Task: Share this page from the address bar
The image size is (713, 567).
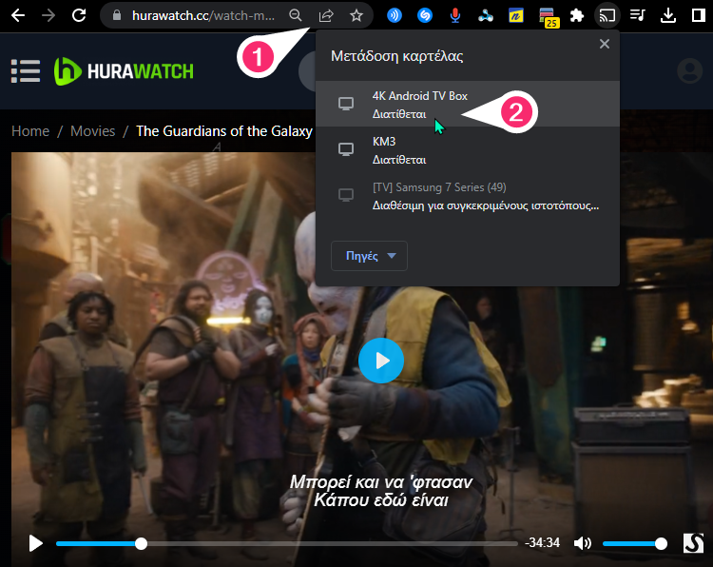Action: pyautogui.click(x=326, y=15)
